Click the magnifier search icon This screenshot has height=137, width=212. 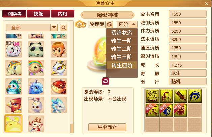click(x=63, y=28)
